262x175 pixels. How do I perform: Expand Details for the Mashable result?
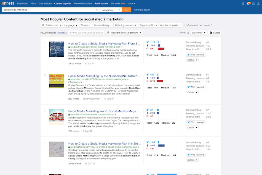coord(192,92)
